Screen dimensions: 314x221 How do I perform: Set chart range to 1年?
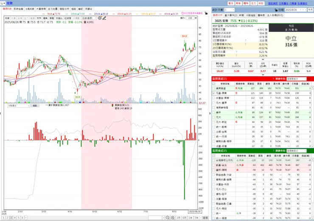coord(190,218)
